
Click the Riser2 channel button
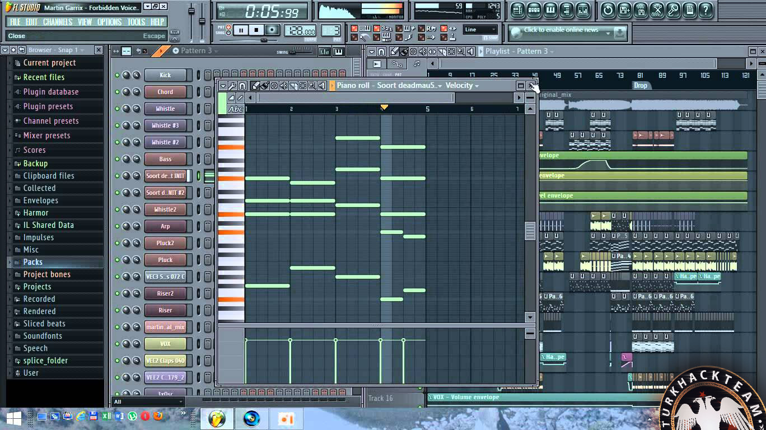pos(165,293)
